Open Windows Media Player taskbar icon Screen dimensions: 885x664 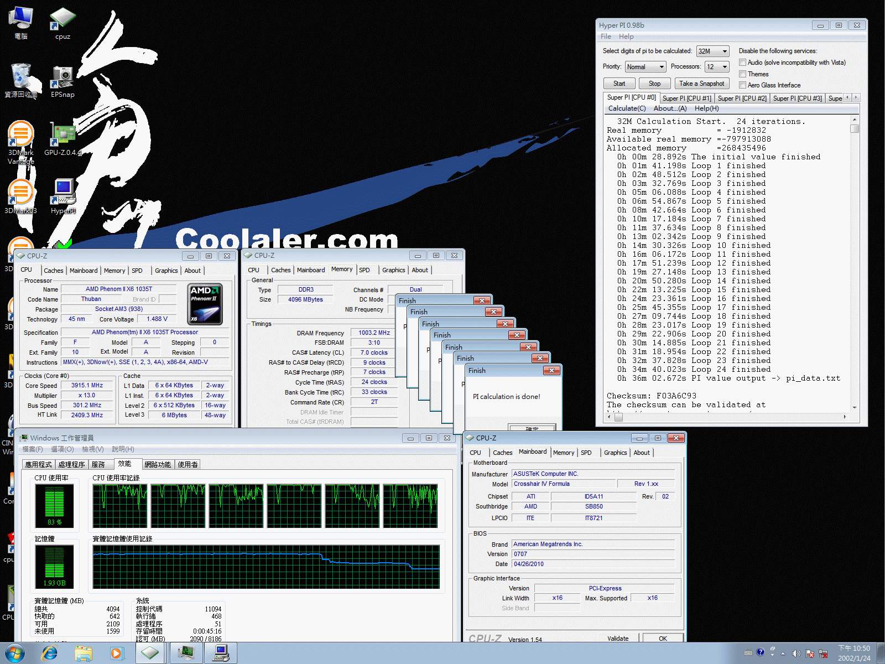[x=116, y=653]
